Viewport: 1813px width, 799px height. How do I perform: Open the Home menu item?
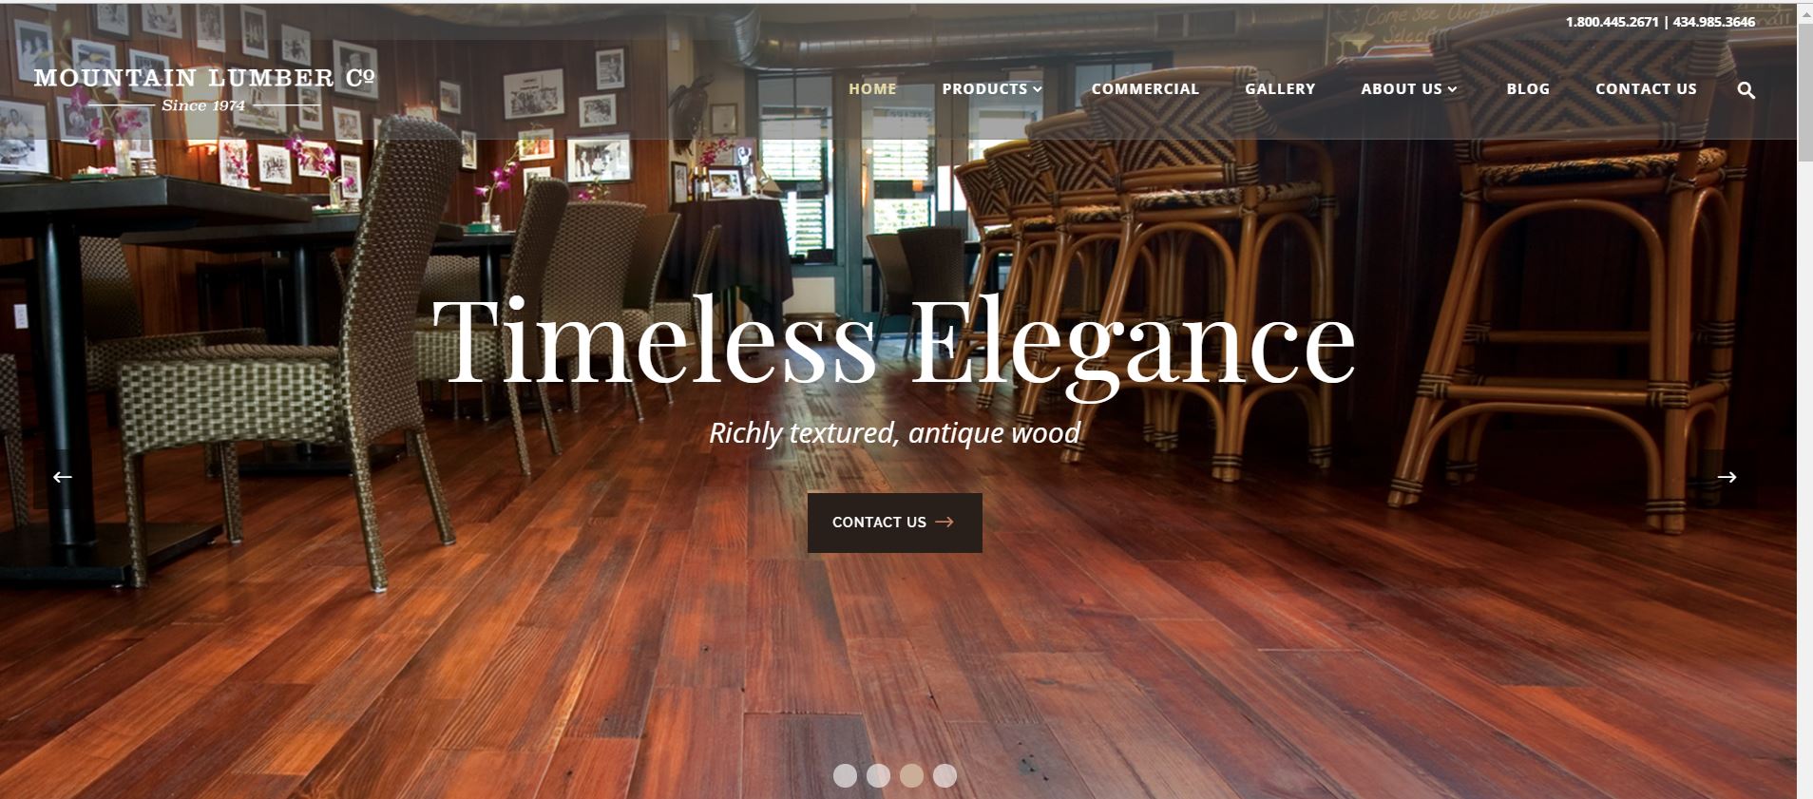click(x=872, y=88)
